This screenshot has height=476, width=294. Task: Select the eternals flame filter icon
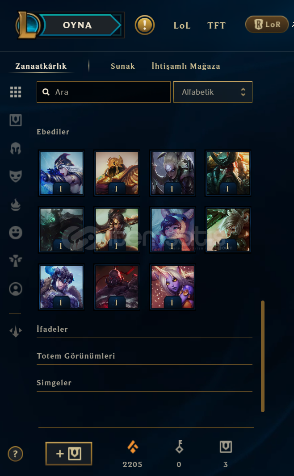[16, 205]
